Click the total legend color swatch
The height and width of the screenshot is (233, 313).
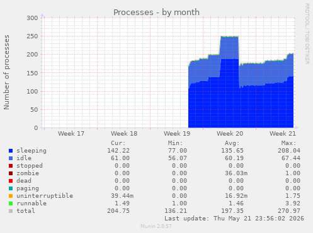coord(11,211)
